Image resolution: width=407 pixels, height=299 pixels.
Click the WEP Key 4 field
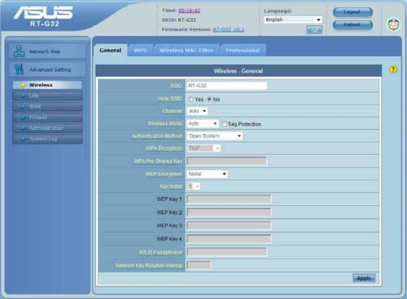229,238
